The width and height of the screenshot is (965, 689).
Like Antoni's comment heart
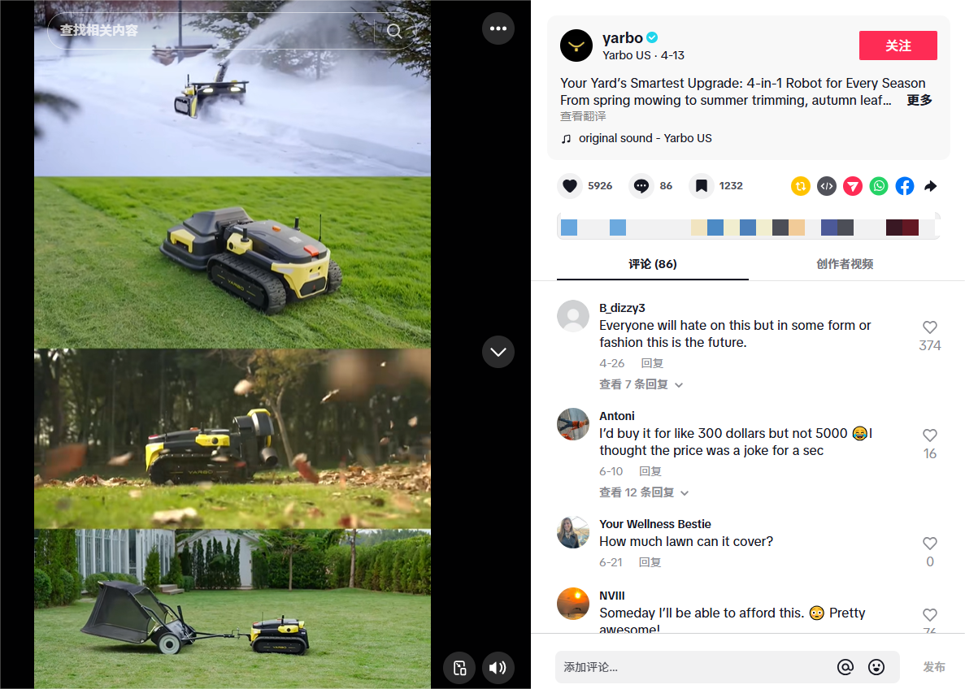(x=929, y=435)
